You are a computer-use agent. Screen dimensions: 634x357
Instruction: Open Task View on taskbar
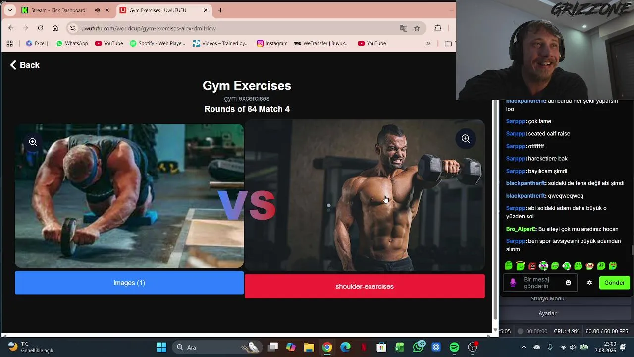coord(272,347)
